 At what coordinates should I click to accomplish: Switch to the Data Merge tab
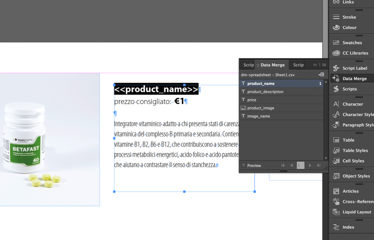[271, 65]
